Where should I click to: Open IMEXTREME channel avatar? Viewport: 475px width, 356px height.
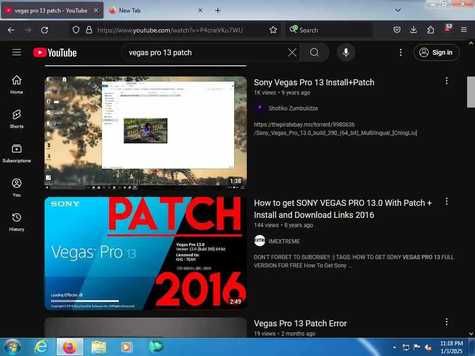(x=260, y=241)
